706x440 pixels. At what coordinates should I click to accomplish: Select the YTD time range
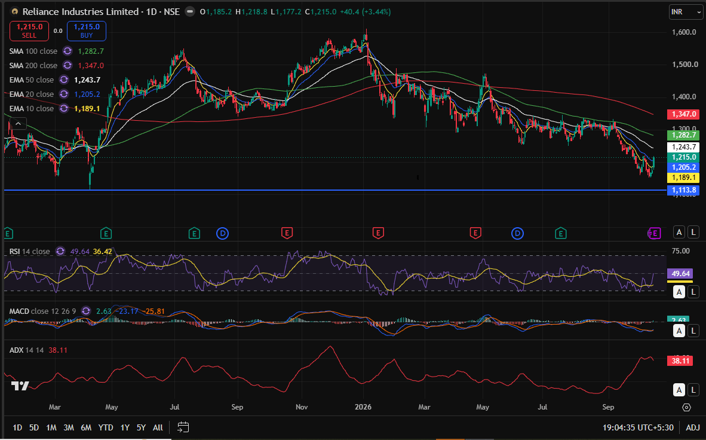tap(105, 427)
